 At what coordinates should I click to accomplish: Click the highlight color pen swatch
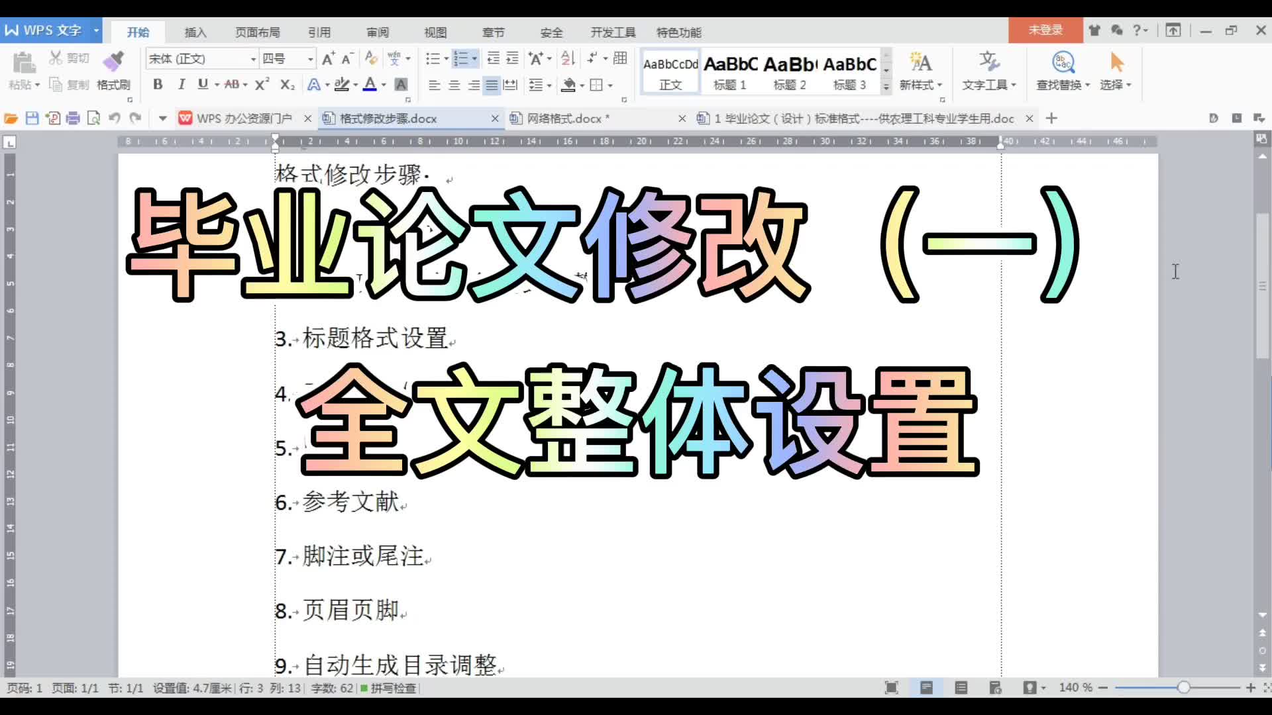(342, 85)
